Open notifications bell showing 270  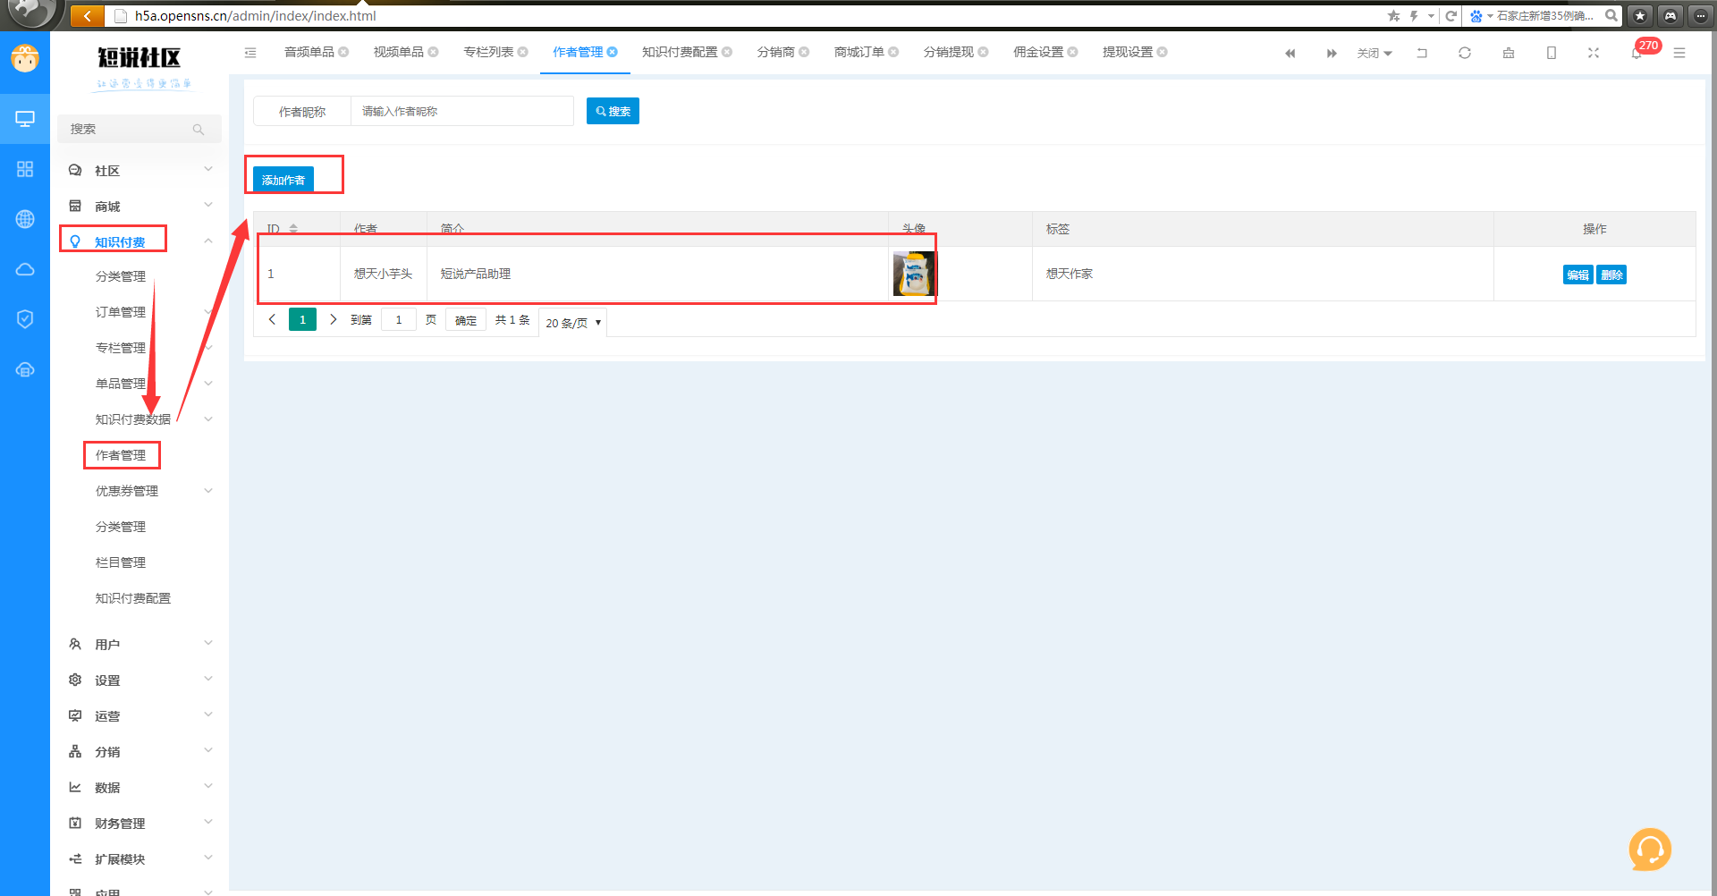pos(1637,53)
